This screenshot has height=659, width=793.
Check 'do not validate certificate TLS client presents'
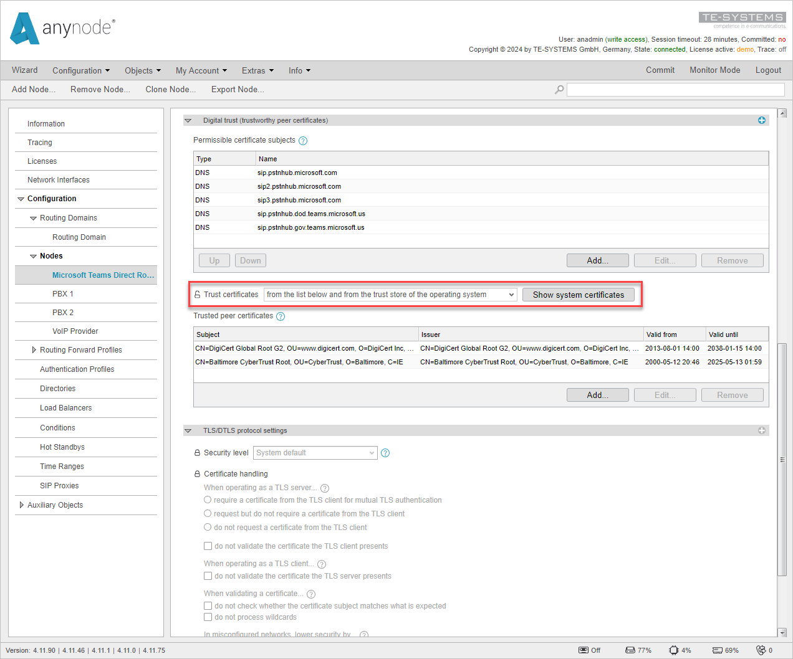208,546
